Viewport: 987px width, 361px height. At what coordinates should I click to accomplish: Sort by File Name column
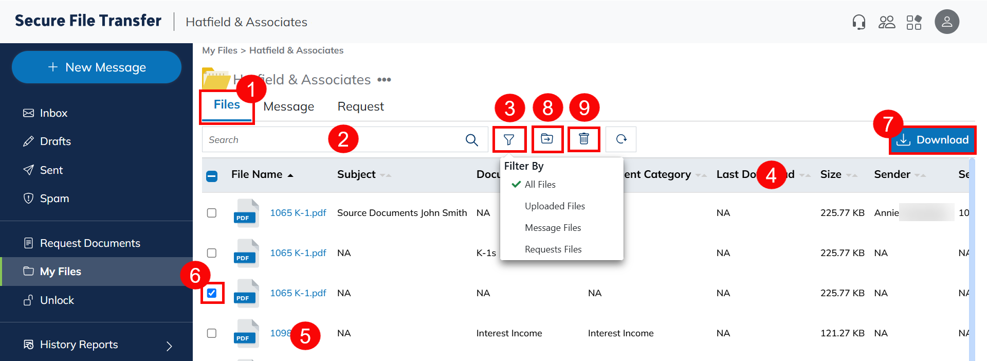point(257,174)
